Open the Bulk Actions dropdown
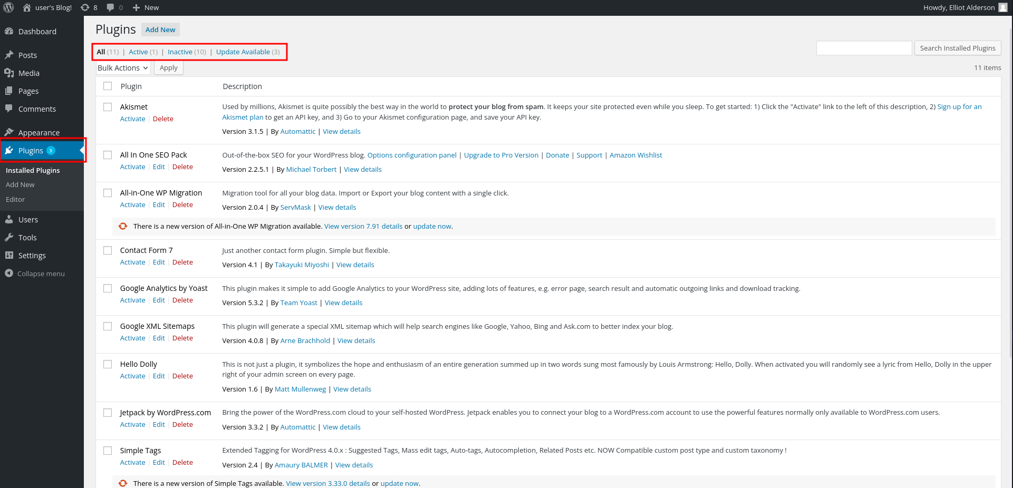 tap(123, 68)
